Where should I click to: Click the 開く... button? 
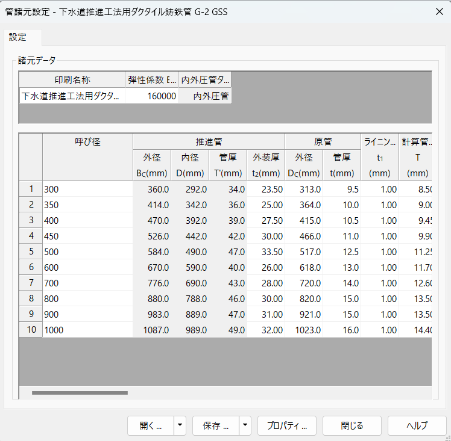[151, 425]
